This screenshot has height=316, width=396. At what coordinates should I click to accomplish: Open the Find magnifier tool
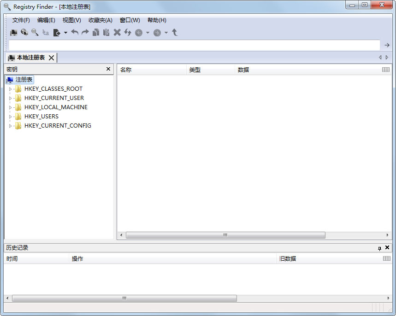[35, 33]
